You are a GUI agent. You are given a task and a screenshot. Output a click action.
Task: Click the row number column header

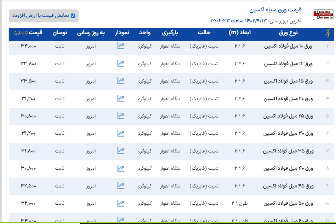[x=327, y=33]
